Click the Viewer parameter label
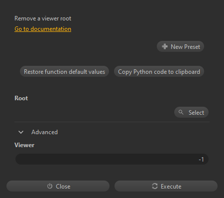The width and height of the screenshot is (224, 198). [x=24, y=145]
